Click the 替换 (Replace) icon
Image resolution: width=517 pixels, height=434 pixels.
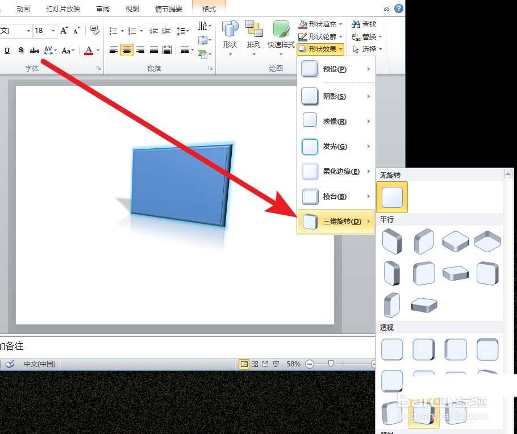coord(356,36)
